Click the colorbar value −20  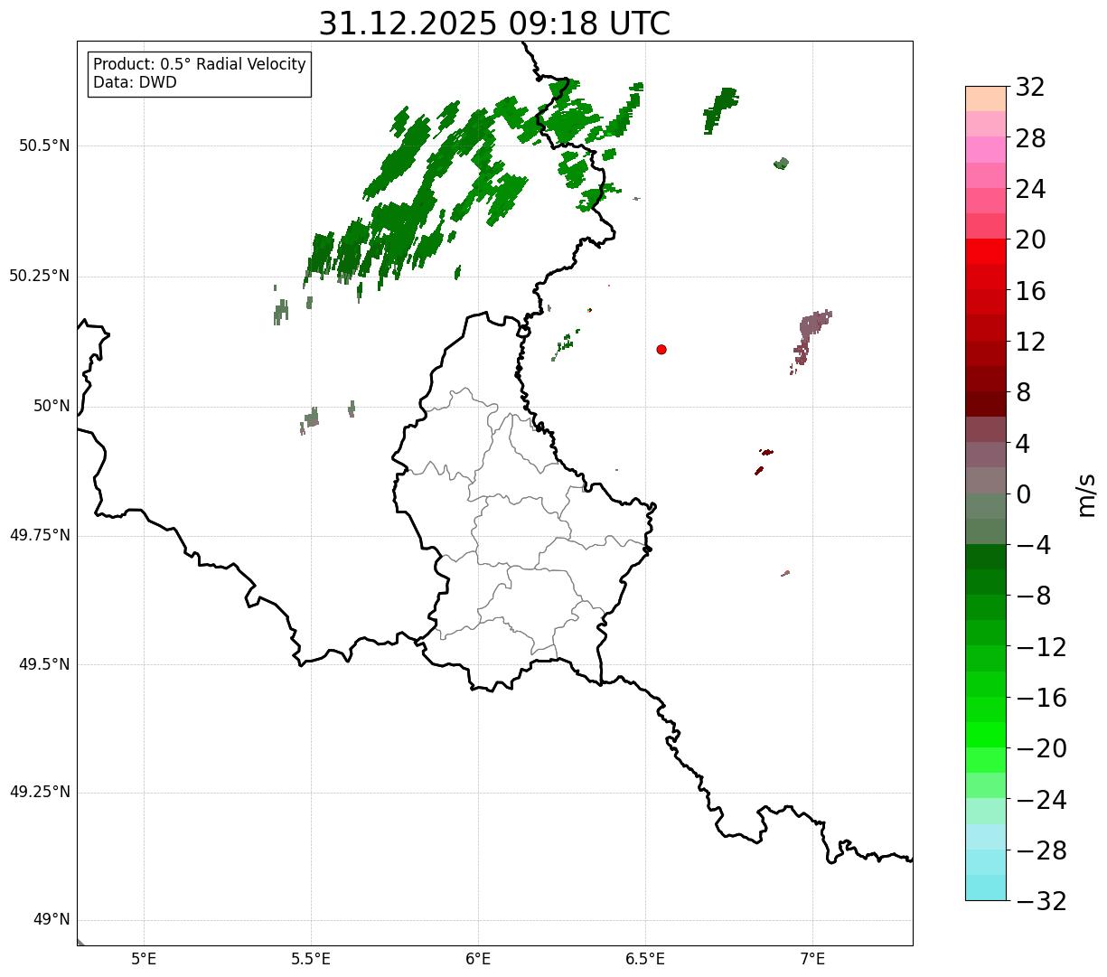[1042, 748]
